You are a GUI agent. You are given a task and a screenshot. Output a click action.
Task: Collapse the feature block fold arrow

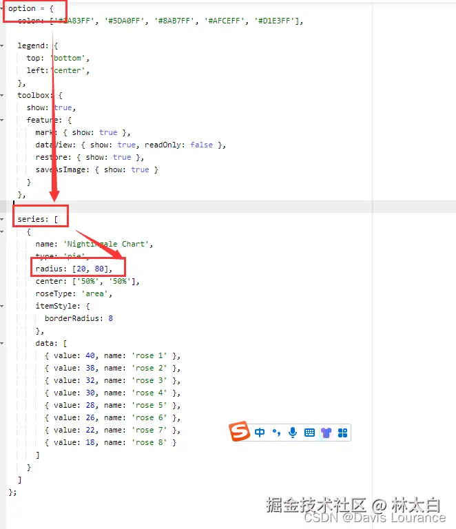[2, 120]
